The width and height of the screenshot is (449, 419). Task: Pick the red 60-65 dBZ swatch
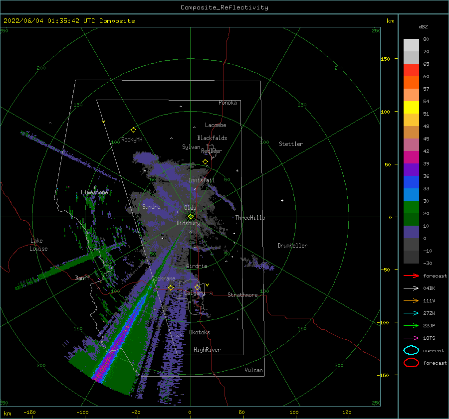pos(411,70)
